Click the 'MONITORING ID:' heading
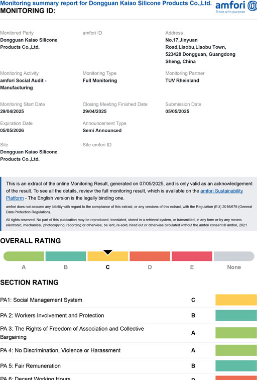This screenshot has height=380, width=257. click(x=28, y=11)
